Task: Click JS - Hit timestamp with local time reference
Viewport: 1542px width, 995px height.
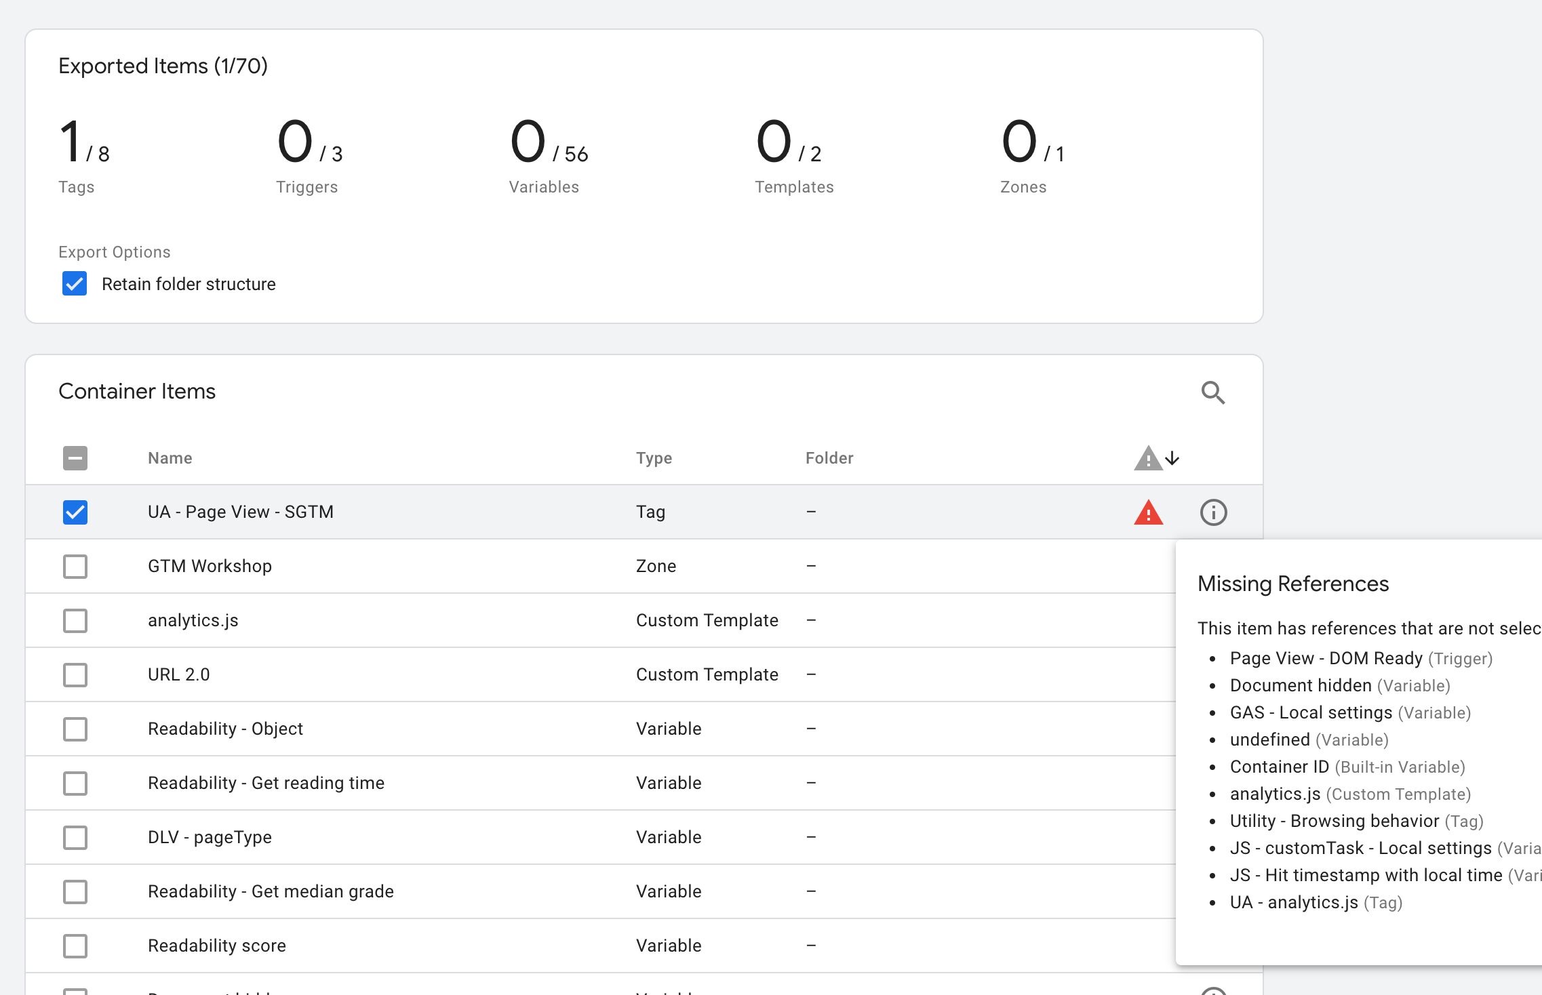Action: tap(1385, 875)
